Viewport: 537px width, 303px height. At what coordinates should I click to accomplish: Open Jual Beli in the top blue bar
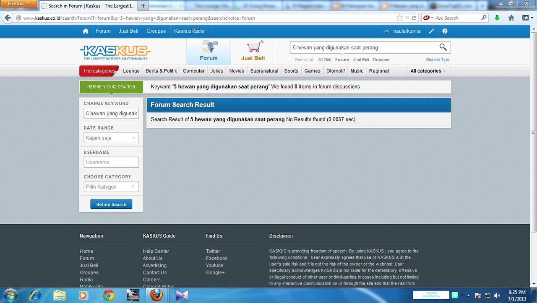click(128, 31)
